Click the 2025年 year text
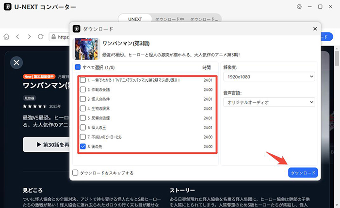Viewport: 340px width, 208px height. coord(55,106)
